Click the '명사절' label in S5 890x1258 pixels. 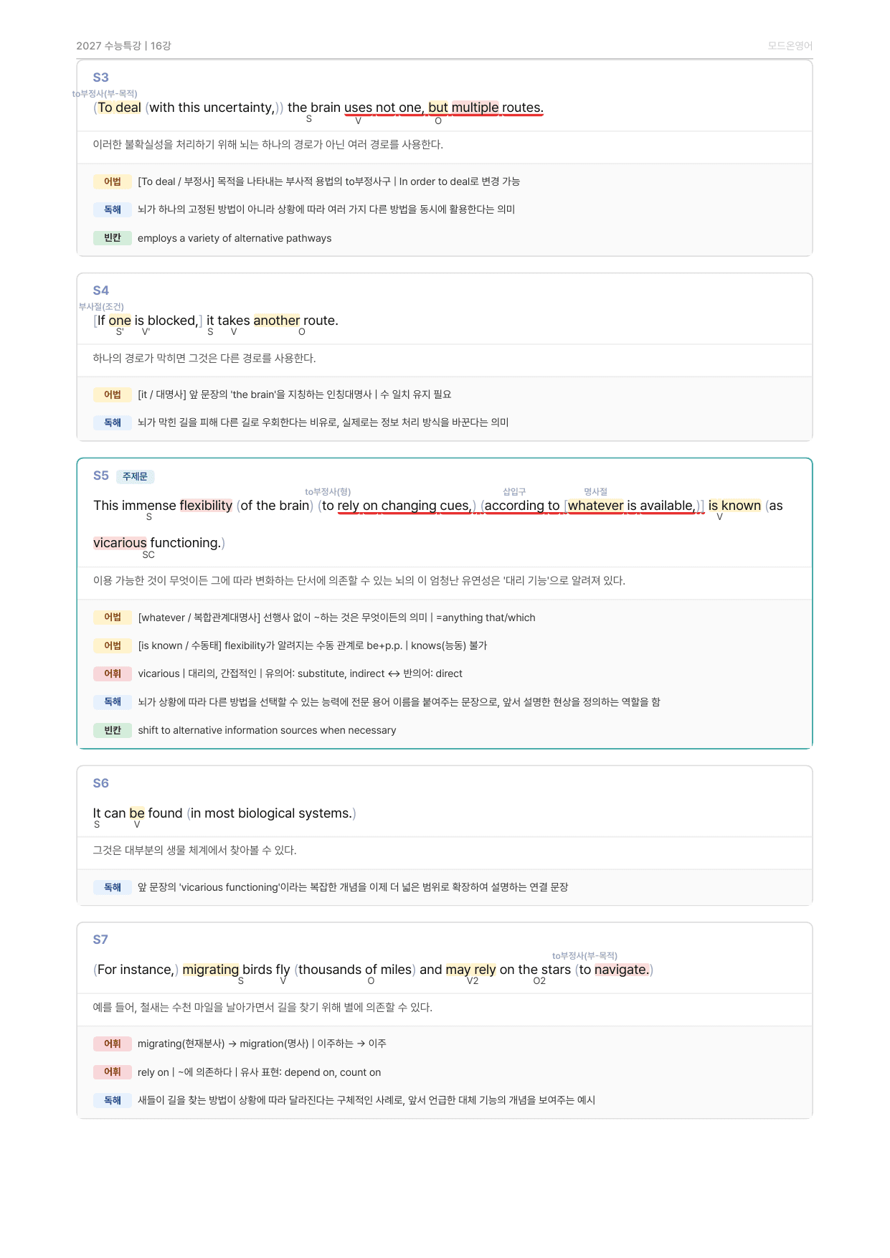tap(595, 492)
